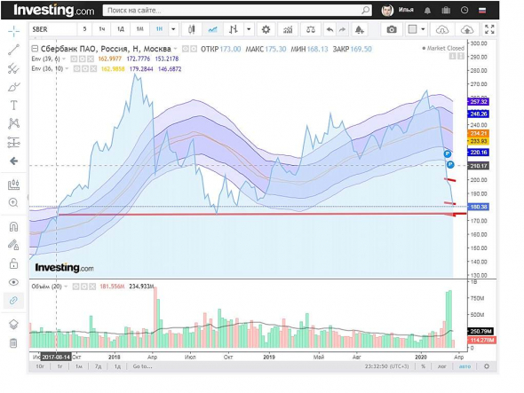Open compare symbols scales icon
Screen dimensions: 524x393
311,29
